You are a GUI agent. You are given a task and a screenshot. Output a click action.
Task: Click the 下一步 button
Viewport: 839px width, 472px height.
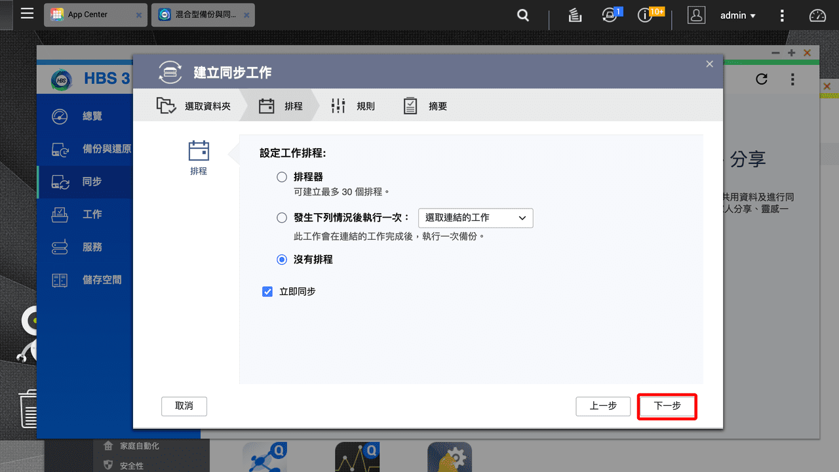pyautogui.click(x=667, y=406)
